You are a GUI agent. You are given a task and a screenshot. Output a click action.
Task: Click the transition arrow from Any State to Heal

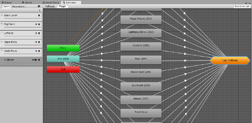[102, 60]
